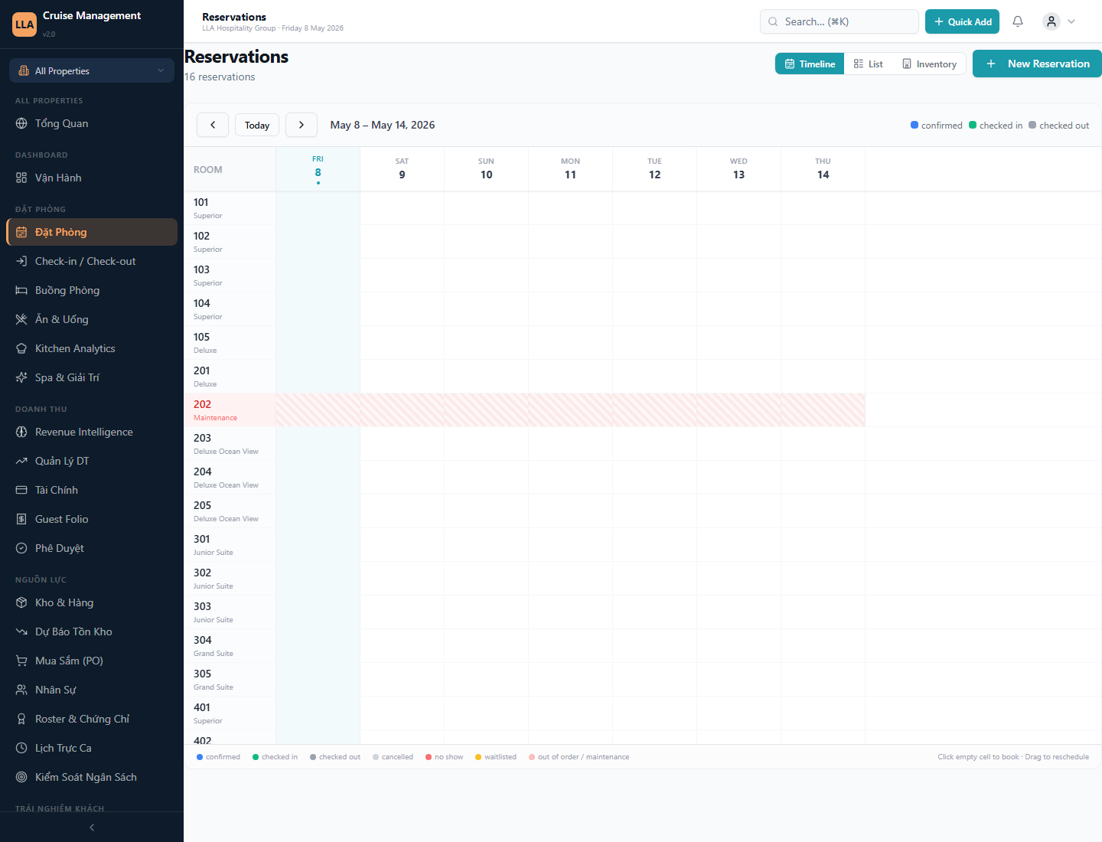
Task: Open Dự Báo Tồn Kho icon
Action: tap(21, 631)
